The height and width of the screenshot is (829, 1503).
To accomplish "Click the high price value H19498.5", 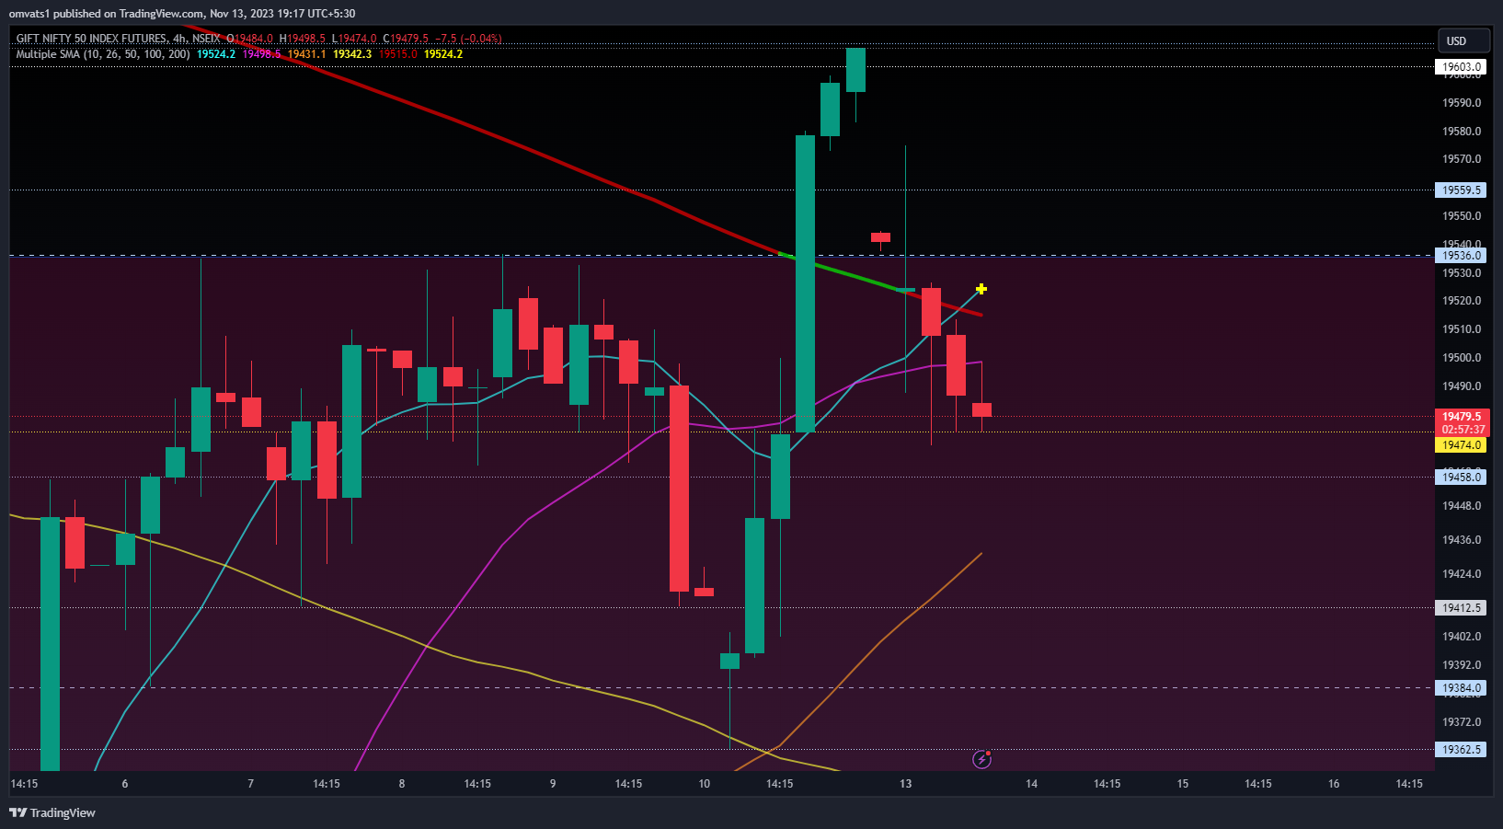I will [x=303, y=39].
